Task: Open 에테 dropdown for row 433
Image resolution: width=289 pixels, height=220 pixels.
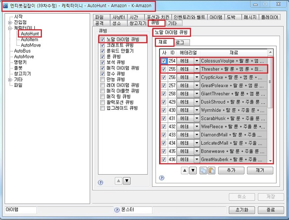Action: [x=197, y=135]
